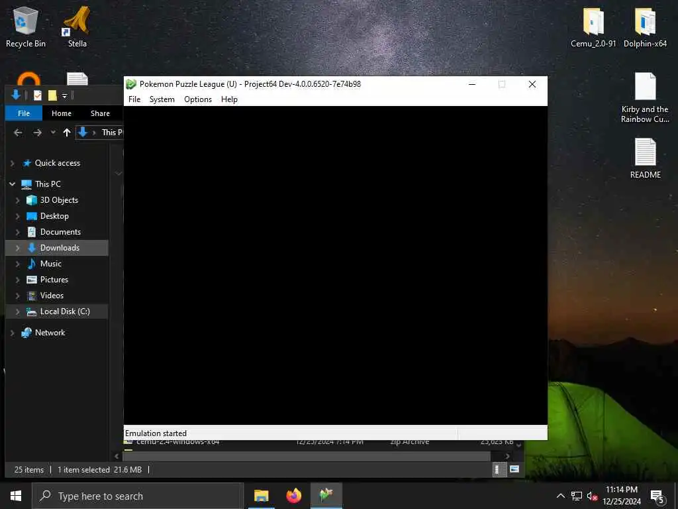Go forward in File Explorer
This screenshot has height=509, width=678.
(x=38, y=133)
